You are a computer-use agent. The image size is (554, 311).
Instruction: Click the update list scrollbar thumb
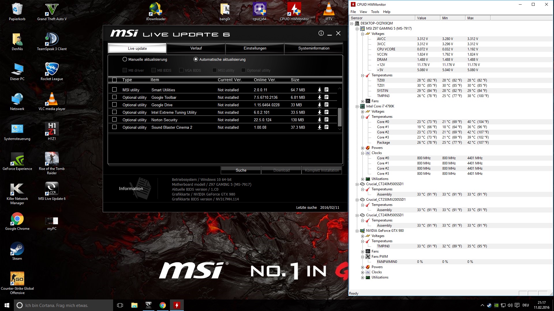pos(340,117)
